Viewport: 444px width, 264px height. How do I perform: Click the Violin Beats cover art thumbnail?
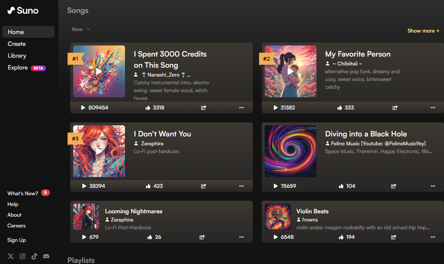(x=278, y=217)
